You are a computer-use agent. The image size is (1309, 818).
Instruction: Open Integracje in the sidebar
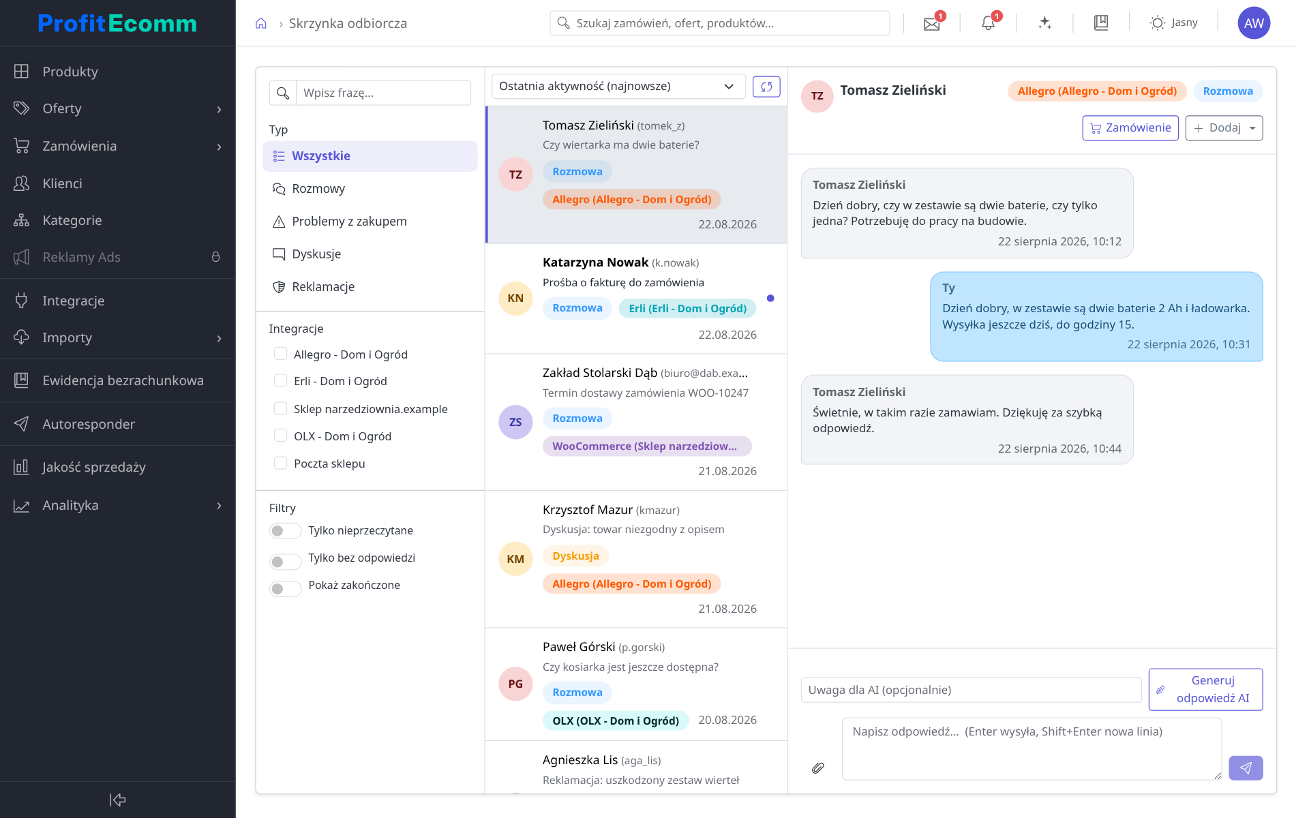tap(117, 301)
